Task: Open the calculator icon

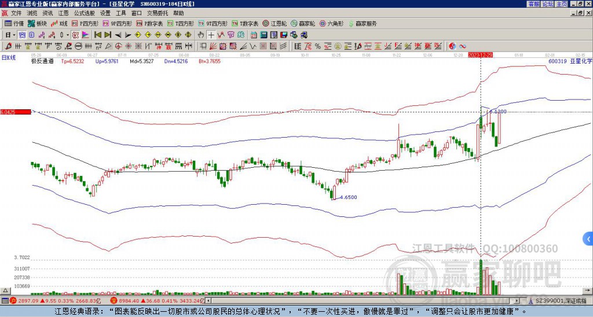Action: click(x=263, y=35)
